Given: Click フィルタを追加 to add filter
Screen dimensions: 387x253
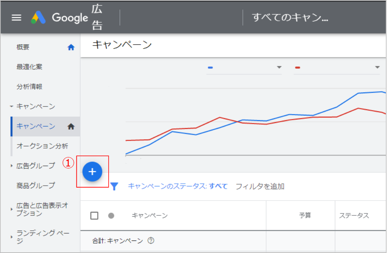Looking at the screenshot, I should click(x=260, y=186).
